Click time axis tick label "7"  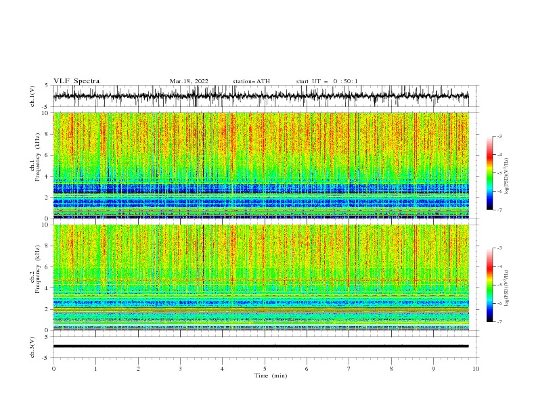click(349, 369)
